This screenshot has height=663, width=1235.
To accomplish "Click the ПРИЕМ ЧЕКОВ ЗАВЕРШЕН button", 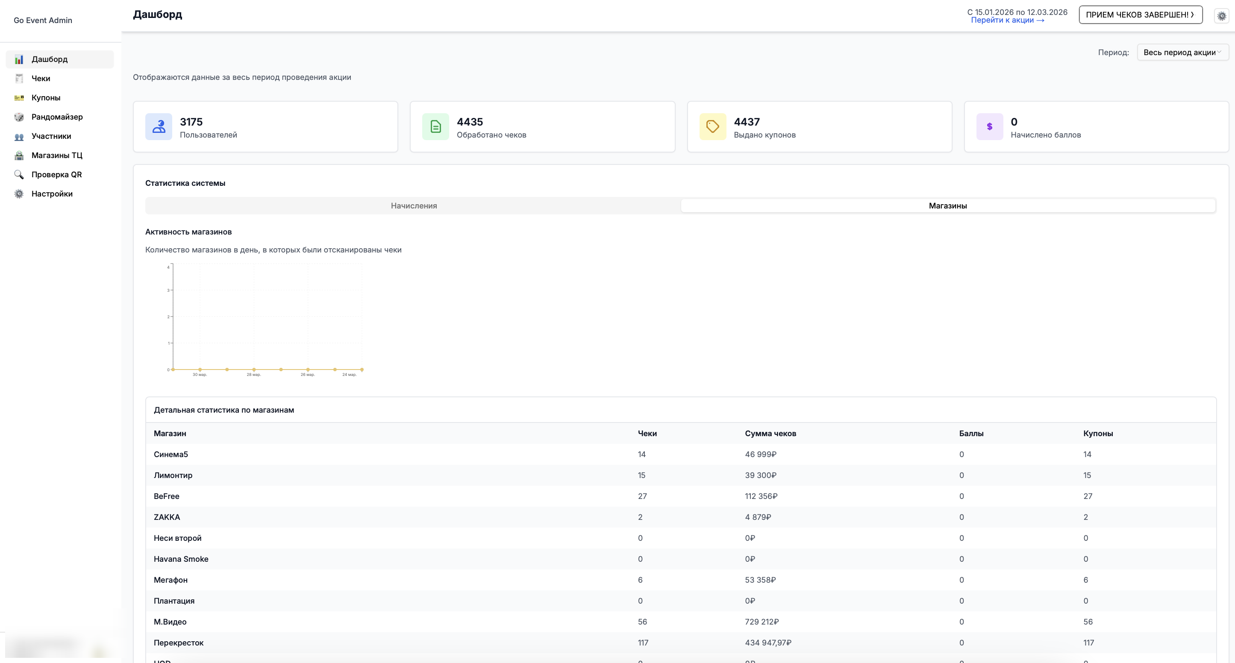I will (x=1141, y=15).
